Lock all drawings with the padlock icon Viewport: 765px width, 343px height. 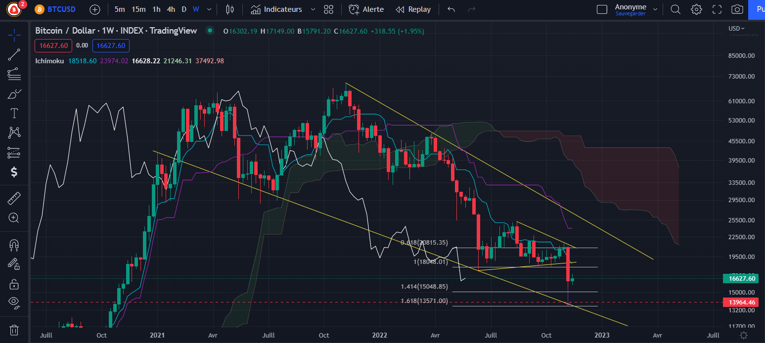[14, 284]
